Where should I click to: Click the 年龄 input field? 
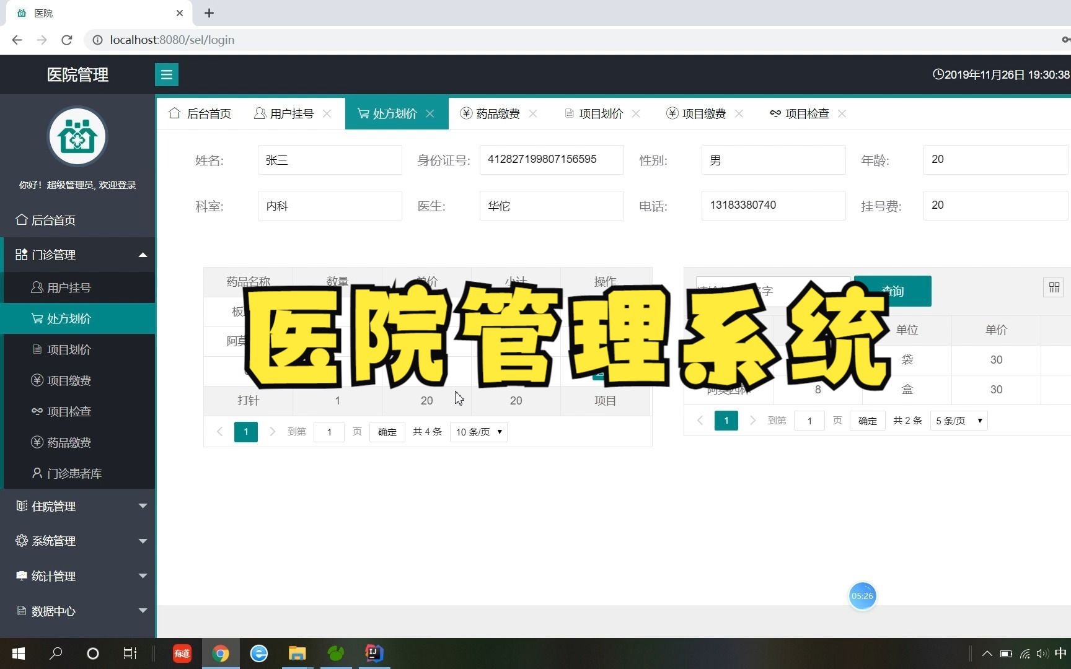(x=995, y=160)
